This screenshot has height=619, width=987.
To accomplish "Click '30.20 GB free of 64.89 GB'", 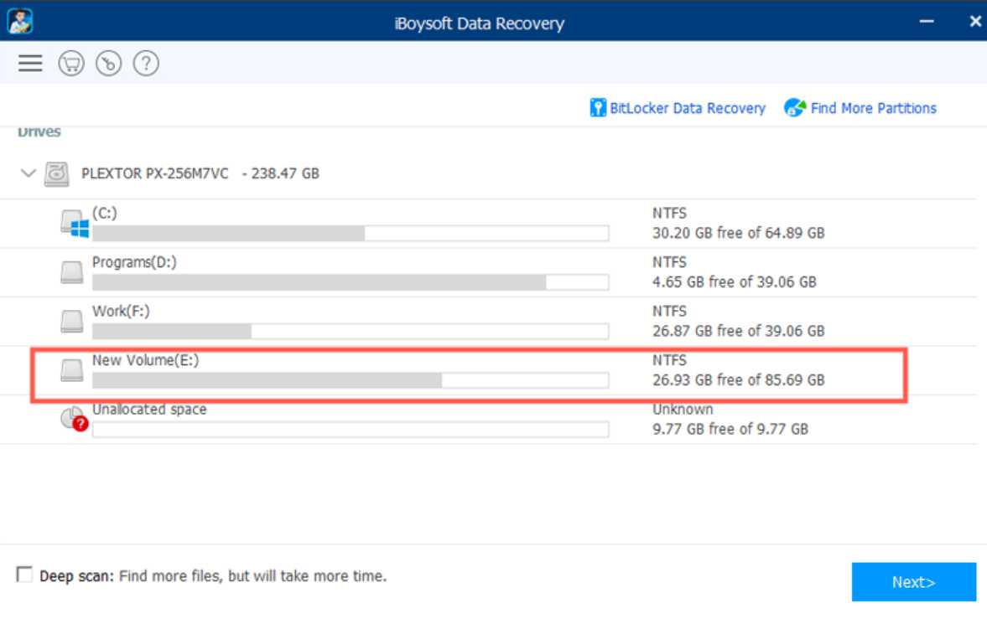I will pyautogui.click(x=738, y=234).
